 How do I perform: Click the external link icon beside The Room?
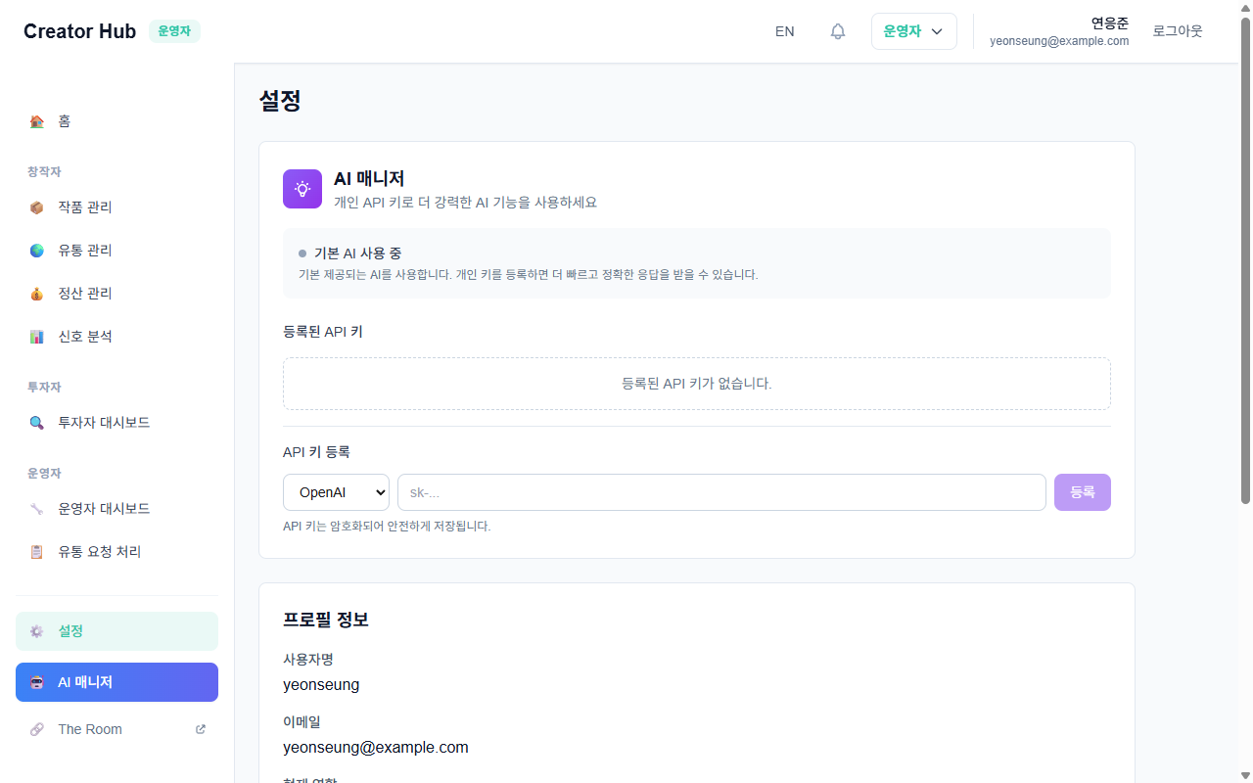201,729
